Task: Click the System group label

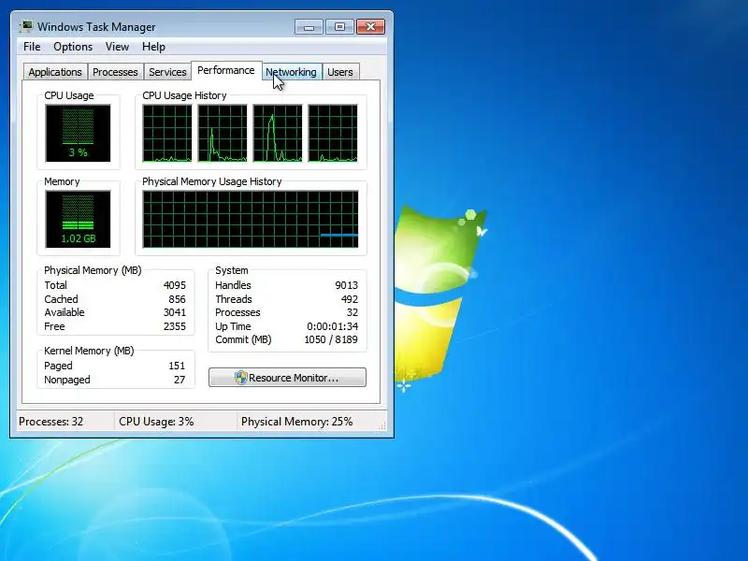Action: (231, 270)
